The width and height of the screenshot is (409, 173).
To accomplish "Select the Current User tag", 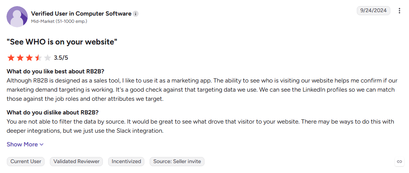I will tap(26, 162).
